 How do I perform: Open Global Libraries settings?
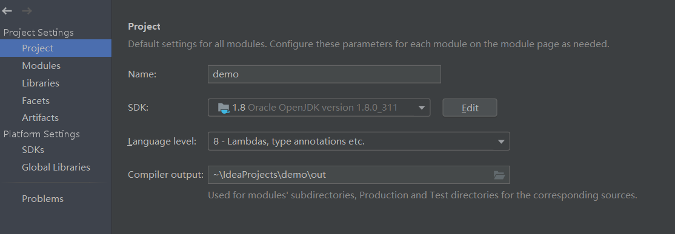[x=56, y=167]
